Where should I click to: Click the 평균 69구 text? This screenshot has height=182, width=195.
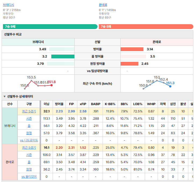105,17
